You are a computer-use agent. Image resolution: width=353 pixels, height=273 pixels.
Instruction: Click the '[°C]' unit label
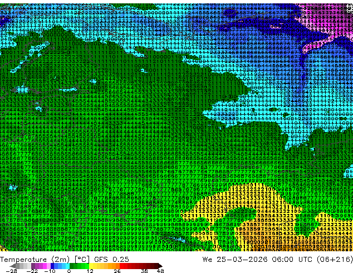(x=82, y=260)
